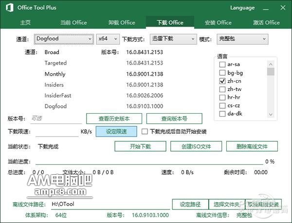Open the 完整包 mode dropdown
Viewport: 292px width, 223px height.
tap(242, 39)
